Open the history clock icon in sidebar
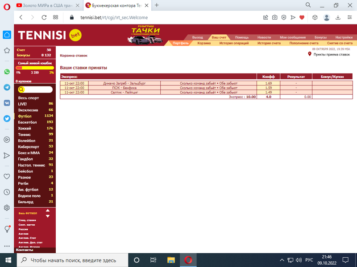 coord(7,192)
